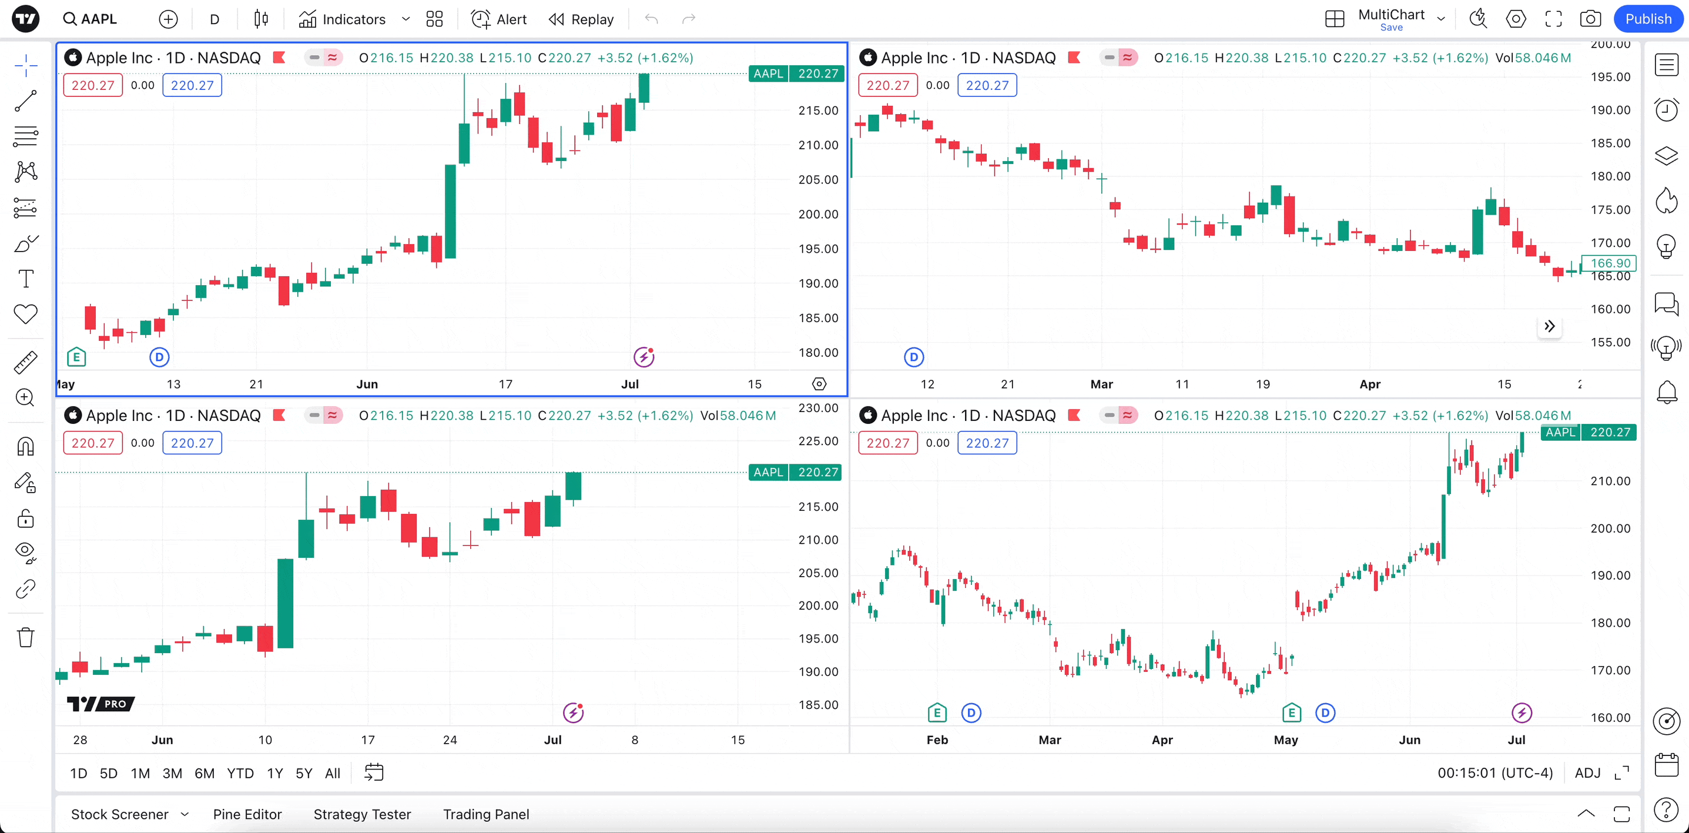Select the 3M date range
Screen dimensions: 1689x833
pyautogui.click(x=172, y=773)
